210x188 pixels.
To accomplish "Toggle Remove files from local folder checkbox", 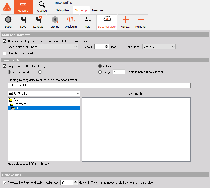I will pyautogui.click(x=5, y=183).
